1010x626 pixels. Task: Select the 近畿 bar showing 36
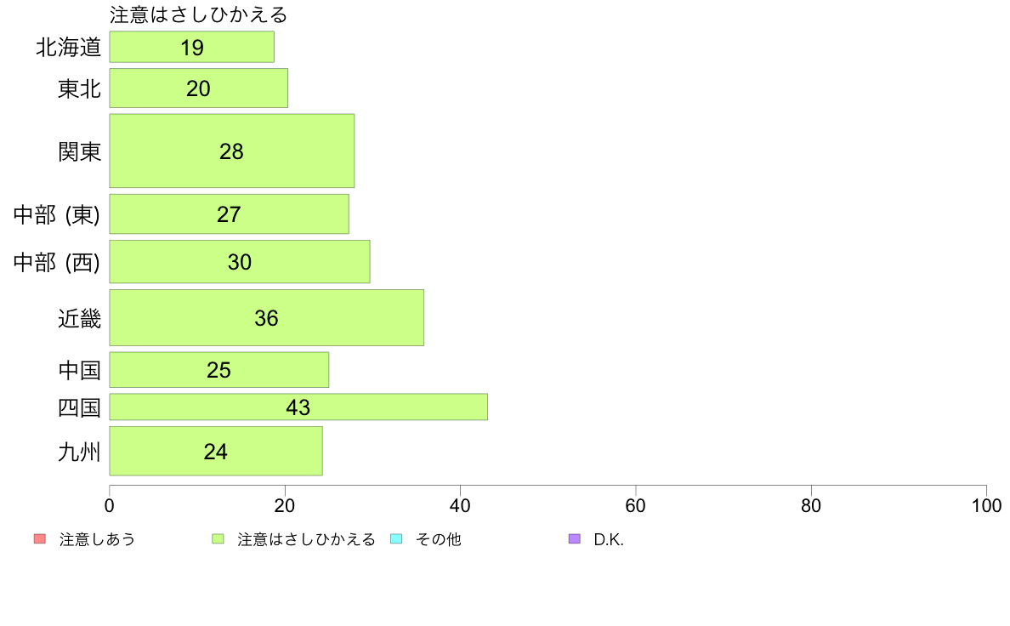point(267,318)
